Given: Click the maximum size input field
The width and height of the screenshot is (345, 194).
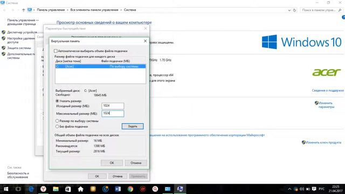Looking at the screenshot, I should [113, 114].
